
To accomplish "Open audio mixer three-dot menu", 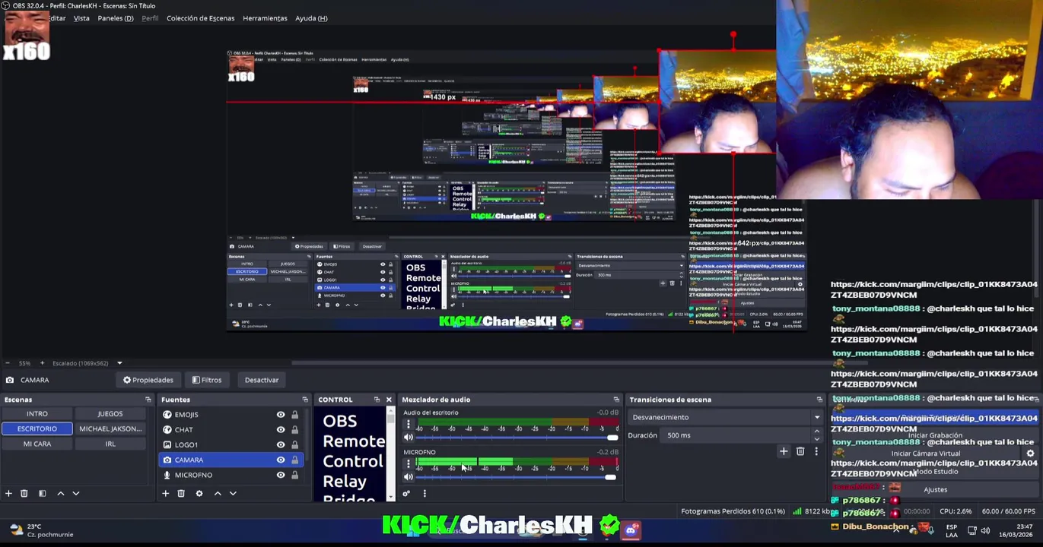I will [425, 494].
